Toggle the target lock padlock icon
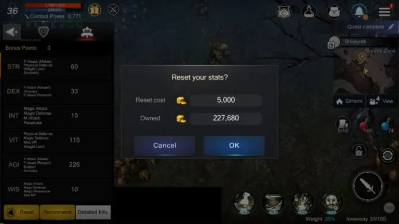399x224 pixels. (359, 151)
